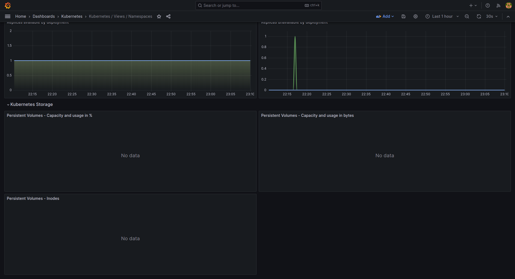515x279 pixels.
Task: Open dashboard settings gear icon
Action: 416,16
